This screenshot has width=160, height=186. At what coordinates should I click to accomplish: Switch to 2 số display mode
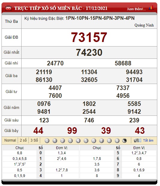point(23,140)
